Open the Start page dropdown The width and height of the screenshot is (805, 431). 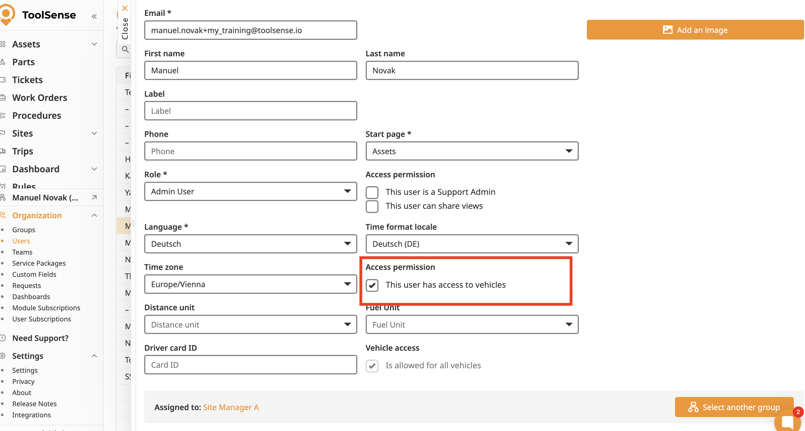coord(472,151)
